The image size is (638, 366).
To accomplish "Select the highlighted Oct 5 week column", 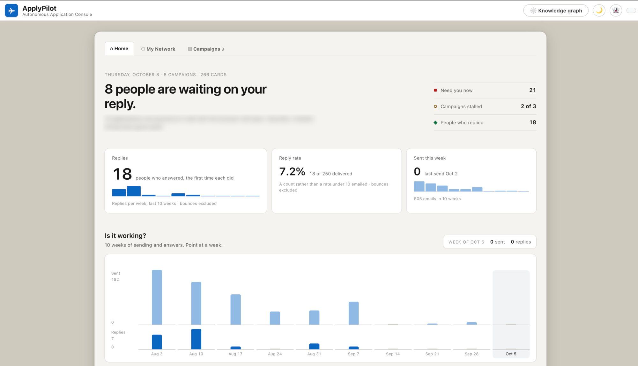I will point(511,314).
